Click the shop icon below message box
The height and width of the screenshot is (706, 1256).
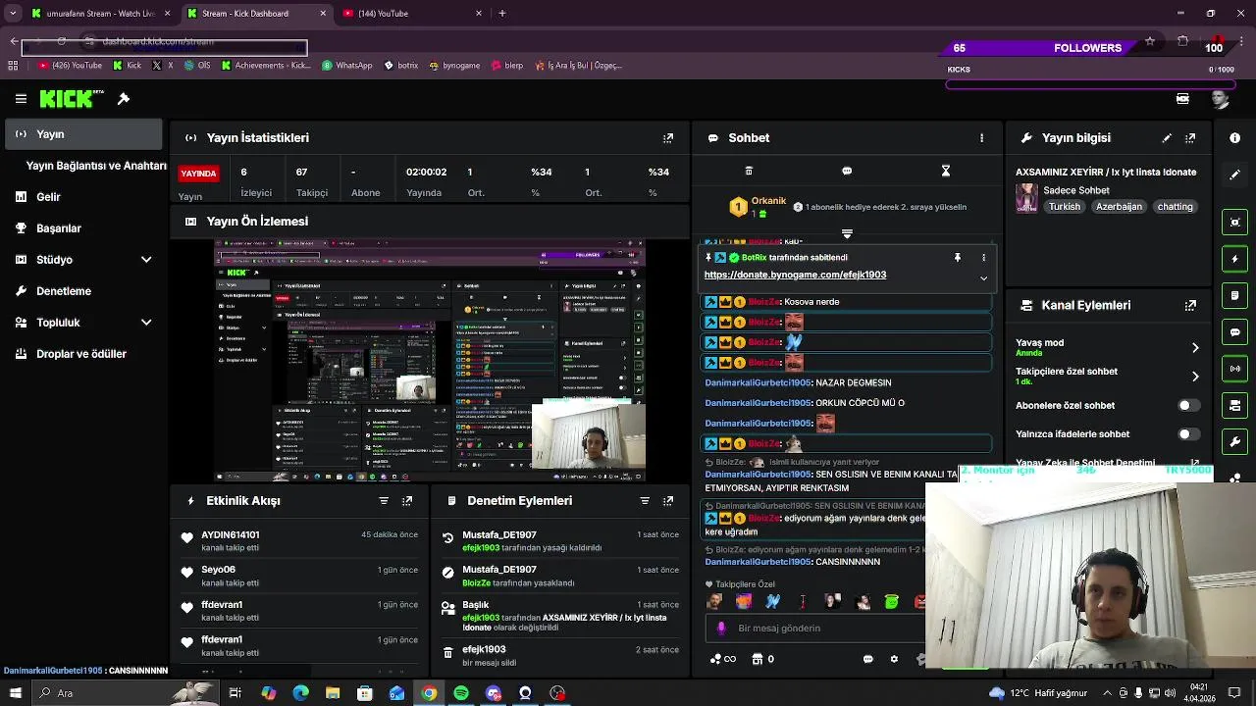click(757, 659)
